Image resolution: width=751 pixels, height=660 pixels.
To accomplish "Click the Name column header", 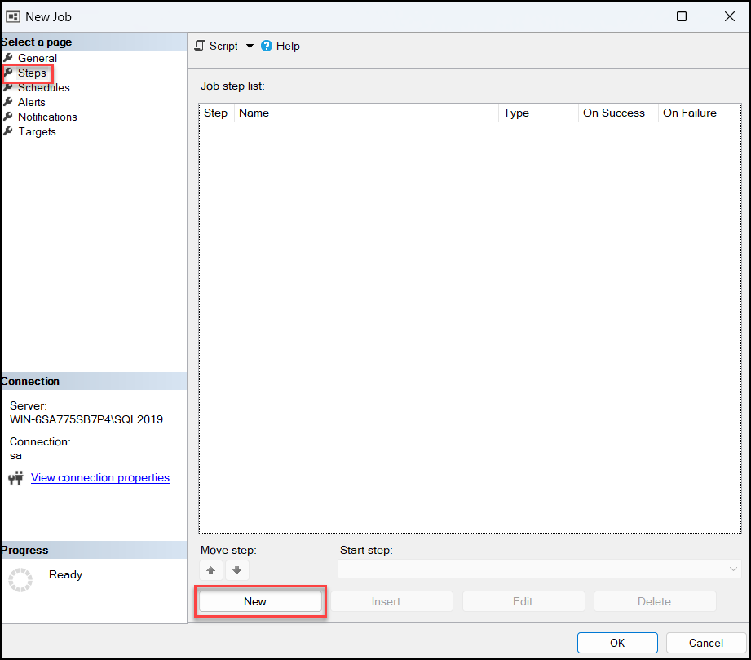I will (x=254, y=113).
